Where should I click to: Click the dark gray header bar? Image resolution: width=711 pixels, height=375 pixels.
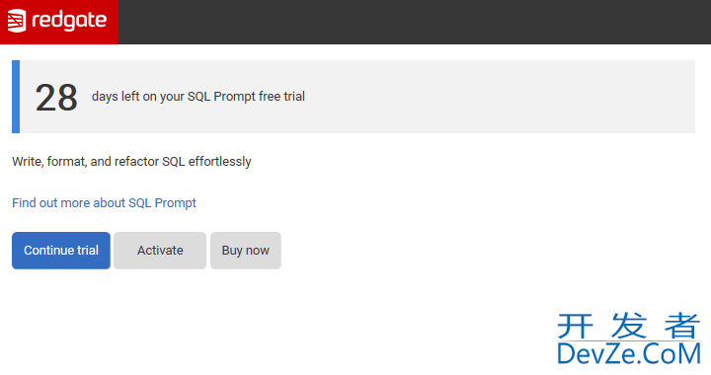pos(415,22)
